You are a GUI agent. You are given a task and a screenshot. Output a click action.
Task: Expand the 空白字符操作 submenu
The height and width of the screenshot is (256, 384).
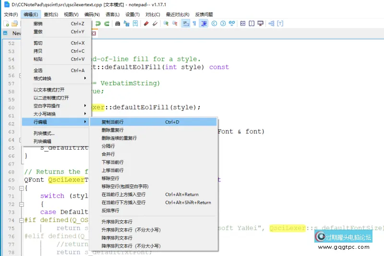coord(56,106)
